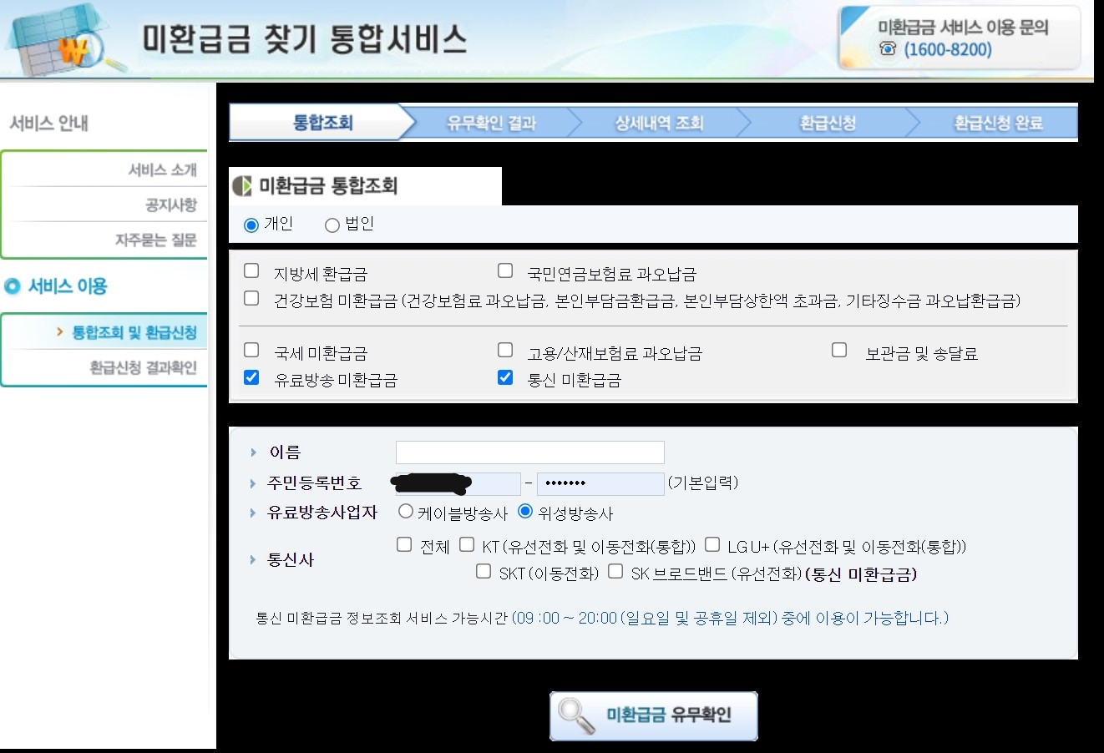Uncheck the 통신 미환급금 checkbox
The height and width of the screenshot is (753, 1104).
pos(504,377)
